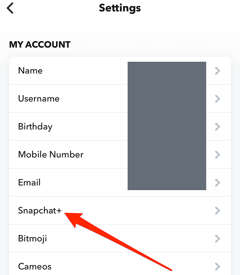Click the chevron in Mobile Number row
The image size is (240, 275).
point(217,155)
